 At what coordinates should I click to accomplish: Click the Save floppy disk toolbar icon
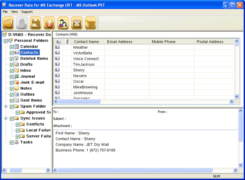pos(36,23)
